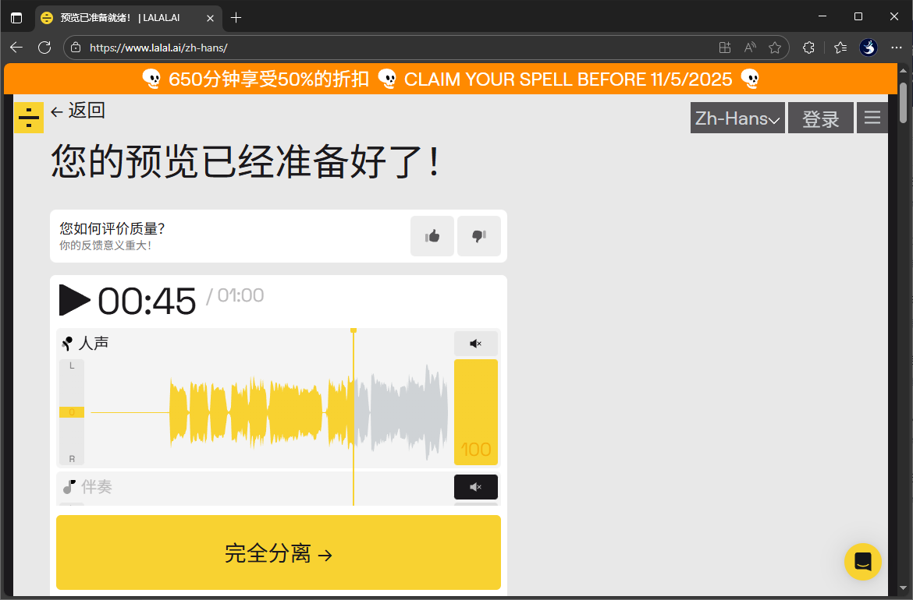Mute the 人声 vocal track
Screen dimensions: 913x600
[x=475, y=343]
